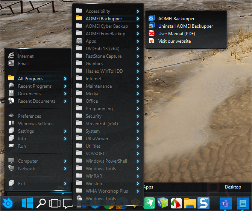Click AOMEI Backupper app icon in submenu
Image resolution: width=252 pixels, height=211 pixels.
tap(152, 18)
